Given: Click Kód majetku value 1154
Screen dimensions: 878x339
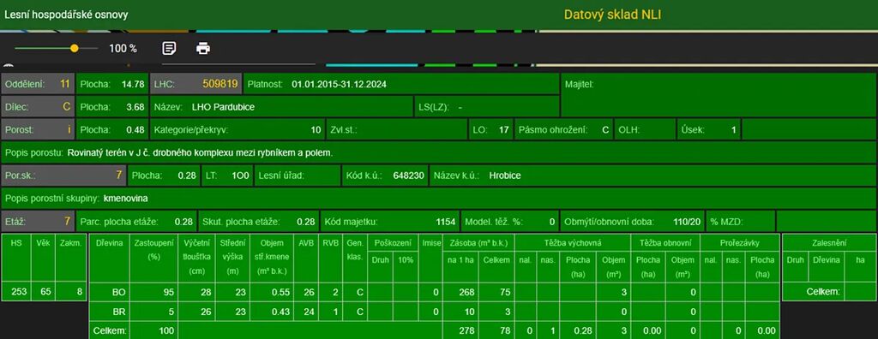Looking at the screenshot, I should pos(446,222).
